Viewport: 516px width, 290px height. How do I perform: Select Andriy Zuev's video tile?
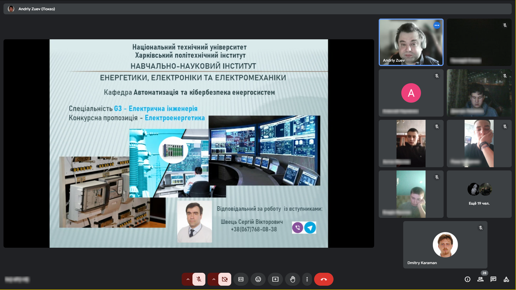[411, 42]
